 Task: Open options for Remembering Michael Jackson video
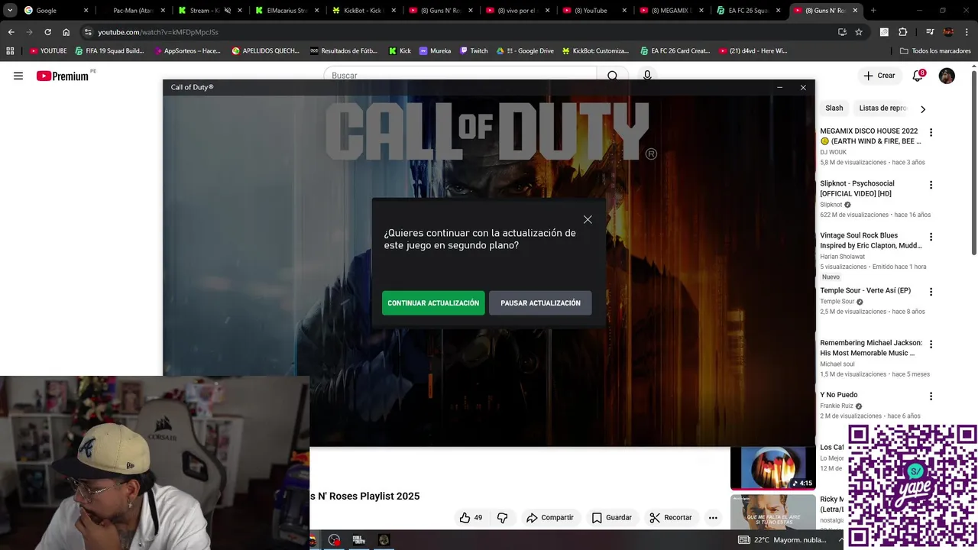[x=931, y=345]
